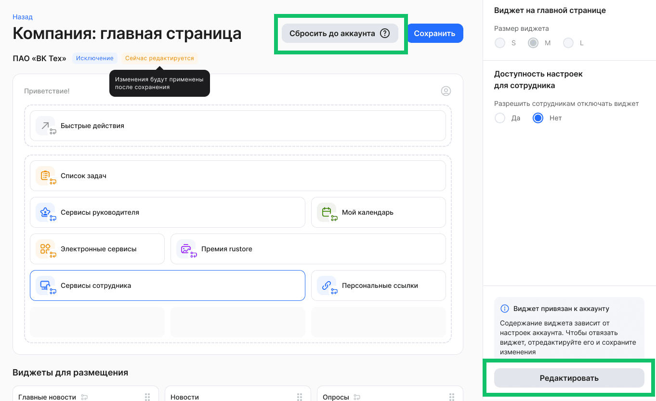Viewport: 656px width, 401px height.
Task: Click drag handle of Опросы widget
Action: point(452,397)
